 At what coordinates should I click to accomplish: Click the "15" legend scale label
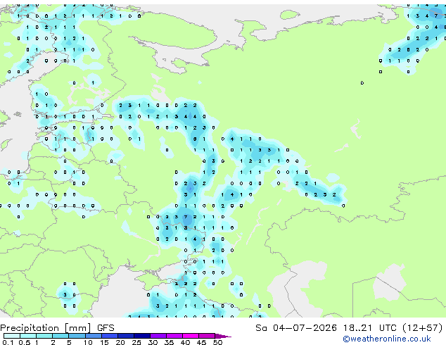pyautogui.click(x=104, y=342)
